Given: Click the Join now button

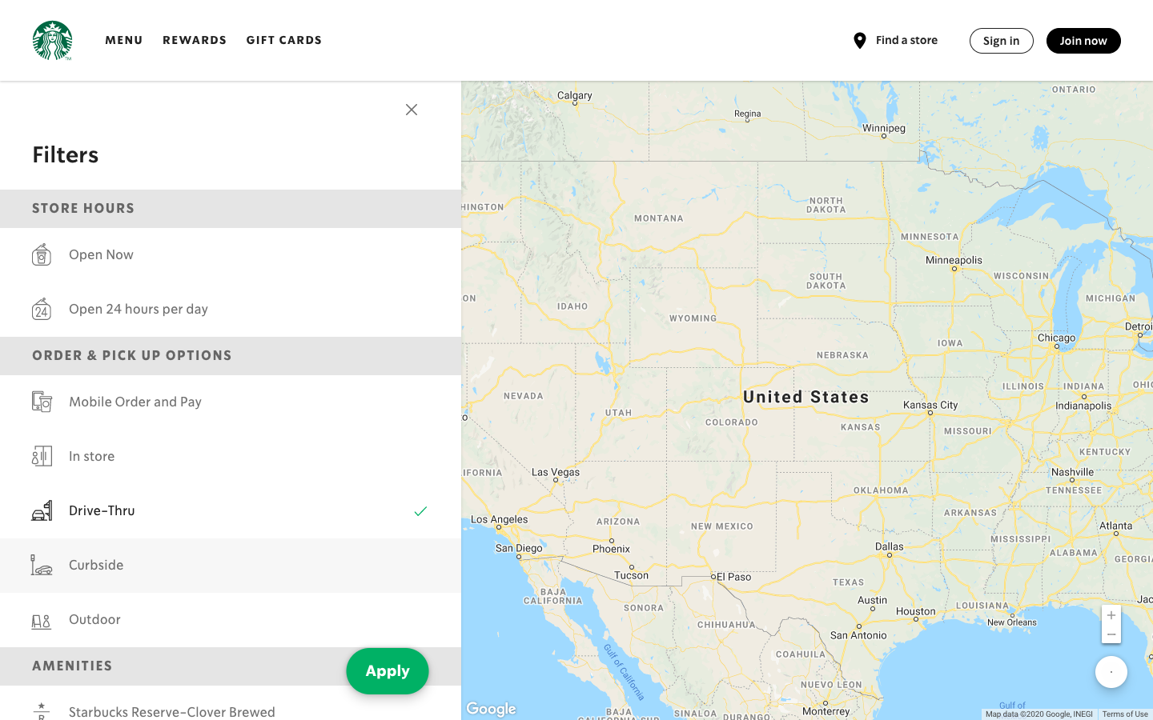Looking at the screenshot, I should click(x=1083, y=41).
